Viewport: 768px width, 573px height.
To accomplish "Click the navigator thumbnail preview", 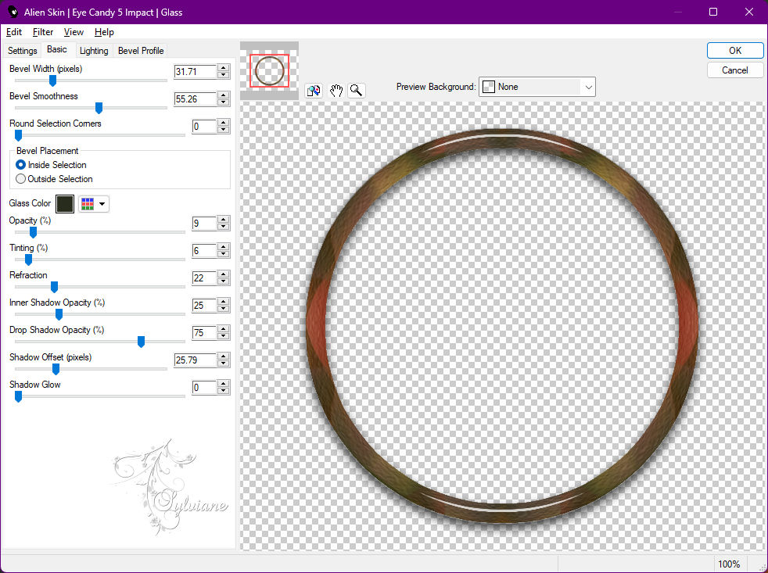I will tap(269, 70).
